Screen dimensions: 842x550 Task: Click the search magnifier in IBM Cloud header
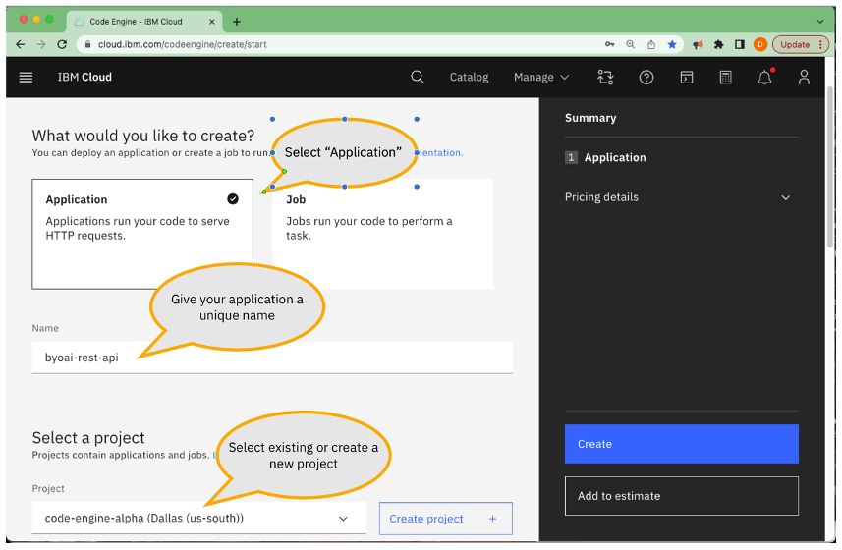tap(418, 78)
